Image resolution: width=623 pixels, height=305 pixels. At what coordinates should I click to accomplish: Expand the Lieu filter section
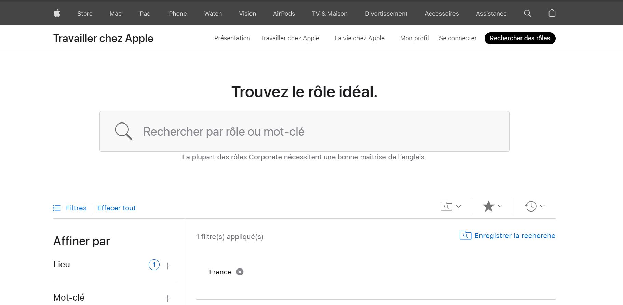tap(167, 266)
